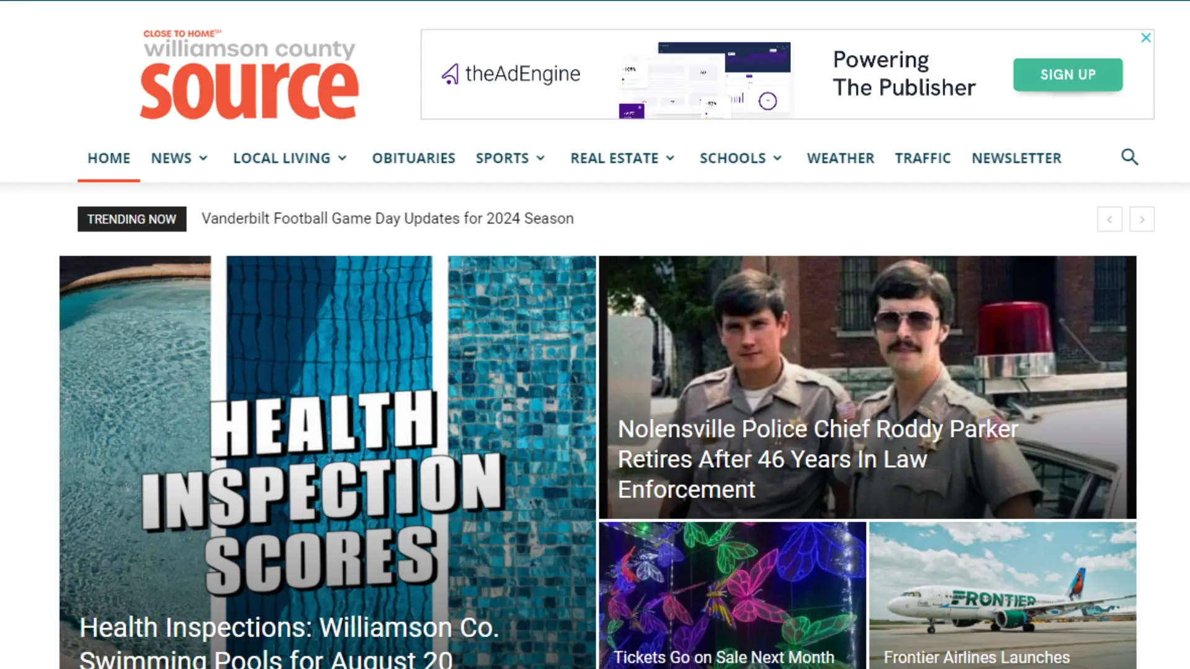This screenshot has height=669, width=1190.
Task: Open the Traffic page
Action: pyautogui.click(x=922, y=158)
